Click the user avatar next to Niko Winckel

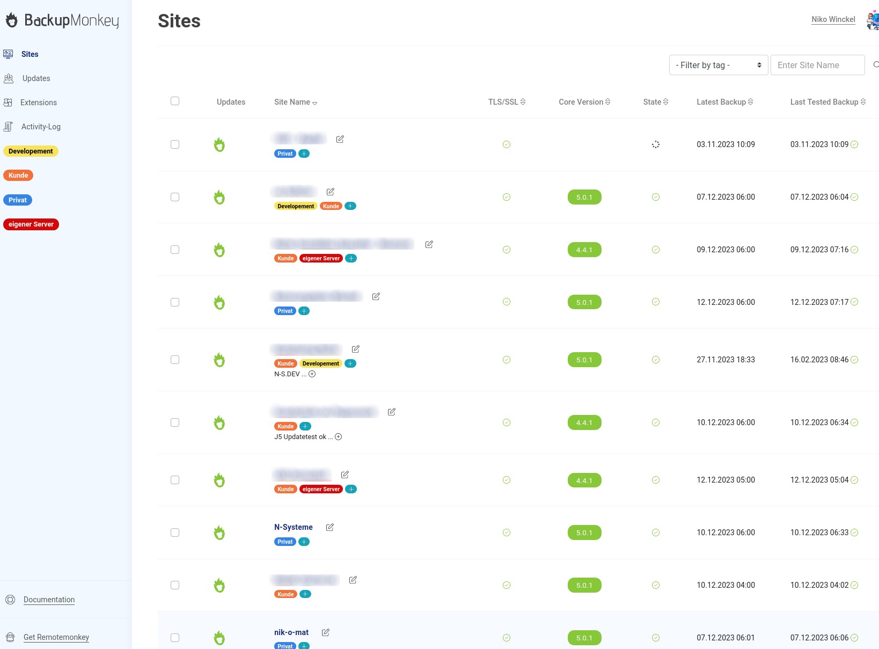point(872,20)
